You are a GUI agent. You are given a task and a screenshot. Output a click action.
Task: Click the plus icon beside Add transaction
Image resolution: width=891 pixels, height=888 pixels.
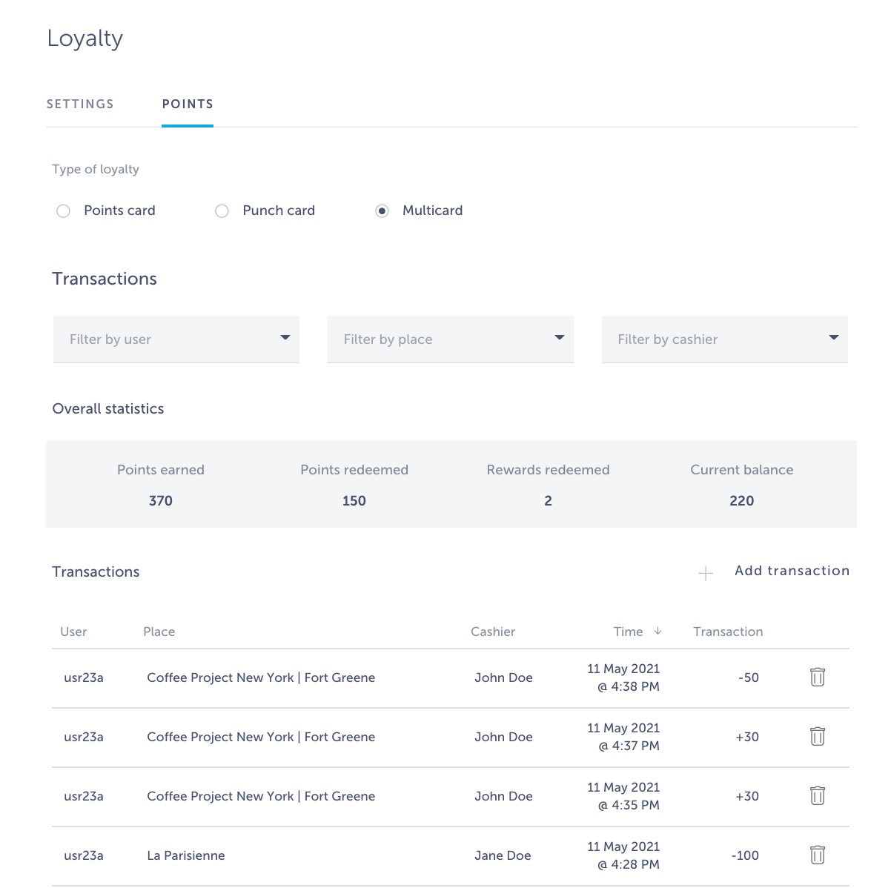pos(706,573)
